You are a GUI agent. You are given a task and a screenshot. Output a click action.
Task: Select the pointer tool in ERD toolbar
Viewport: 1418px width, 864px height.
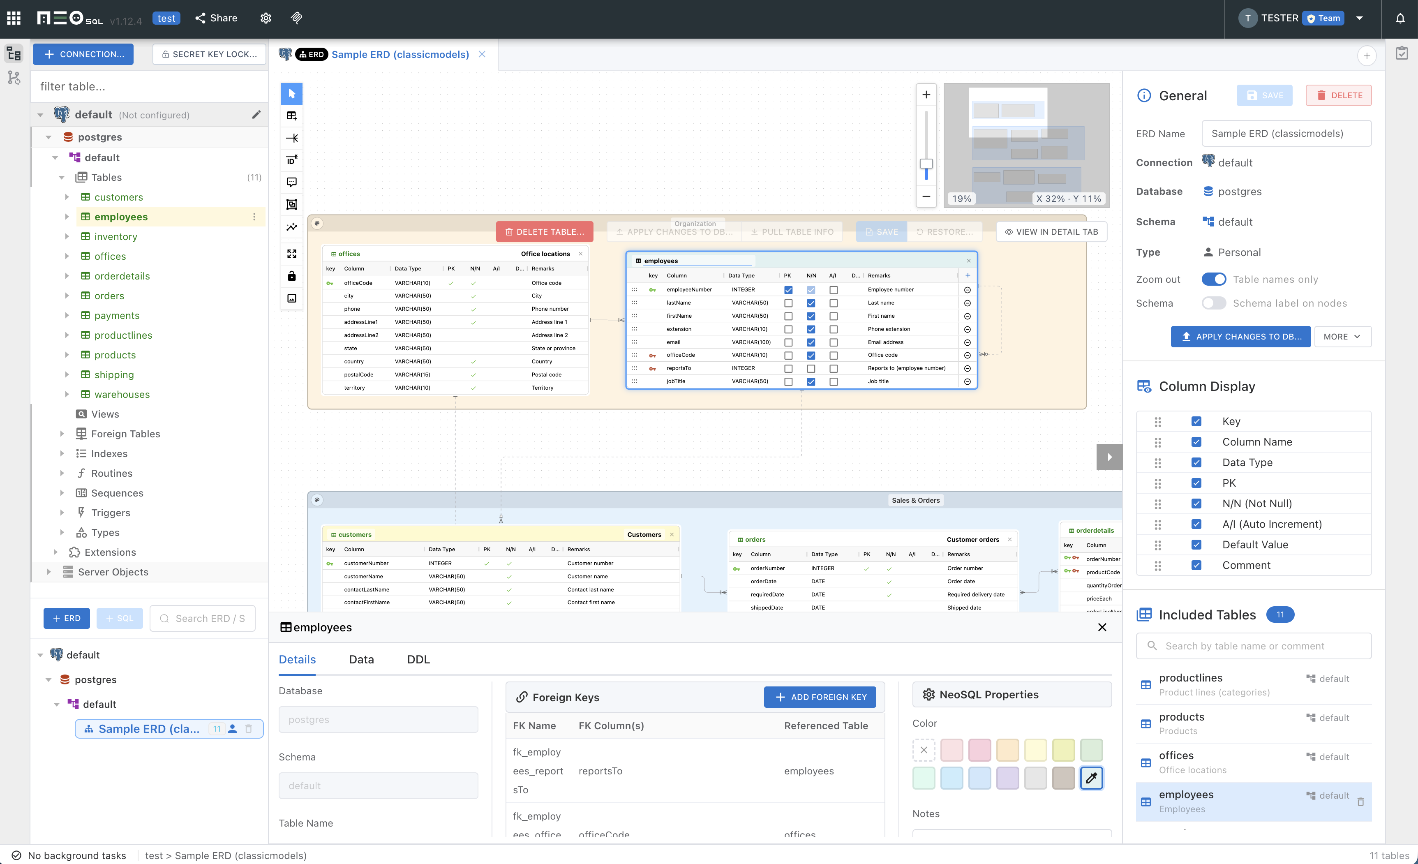tap(292, 94)
